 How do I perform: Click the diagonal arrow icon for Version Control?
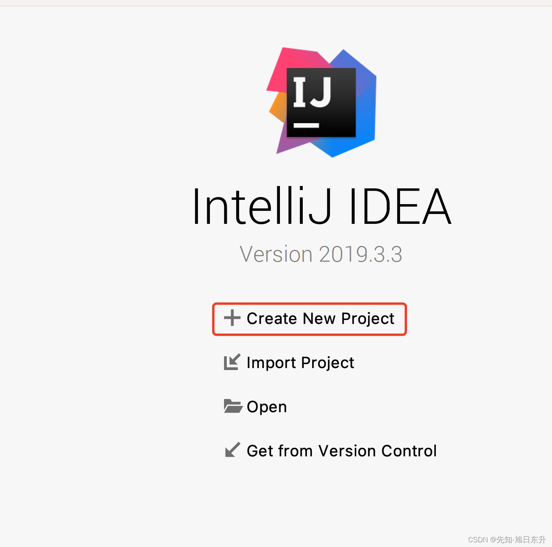[232, 450]
